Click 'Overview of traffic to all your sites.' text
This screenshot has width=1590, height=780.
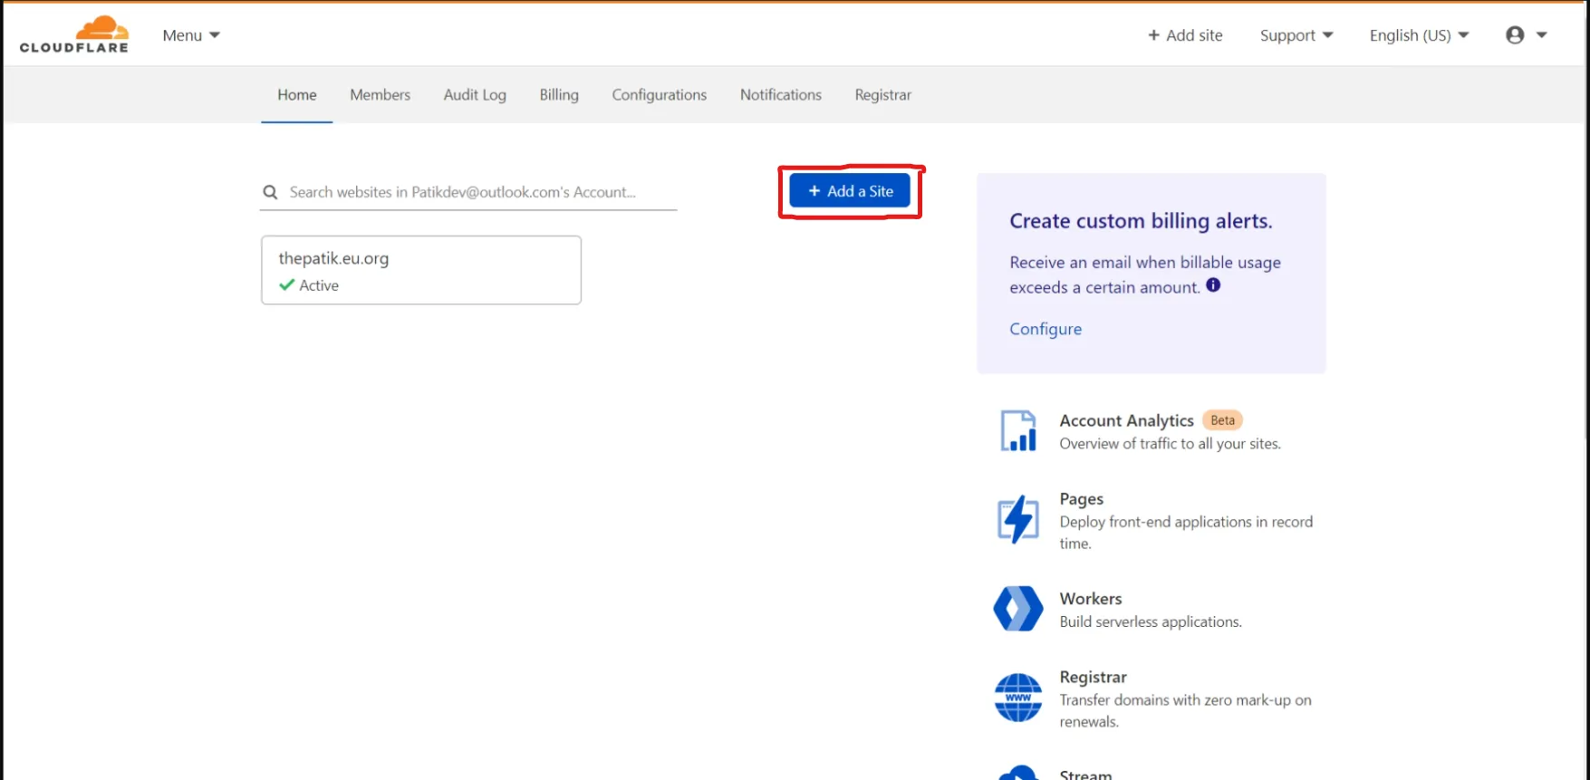tap(1171, 444)
